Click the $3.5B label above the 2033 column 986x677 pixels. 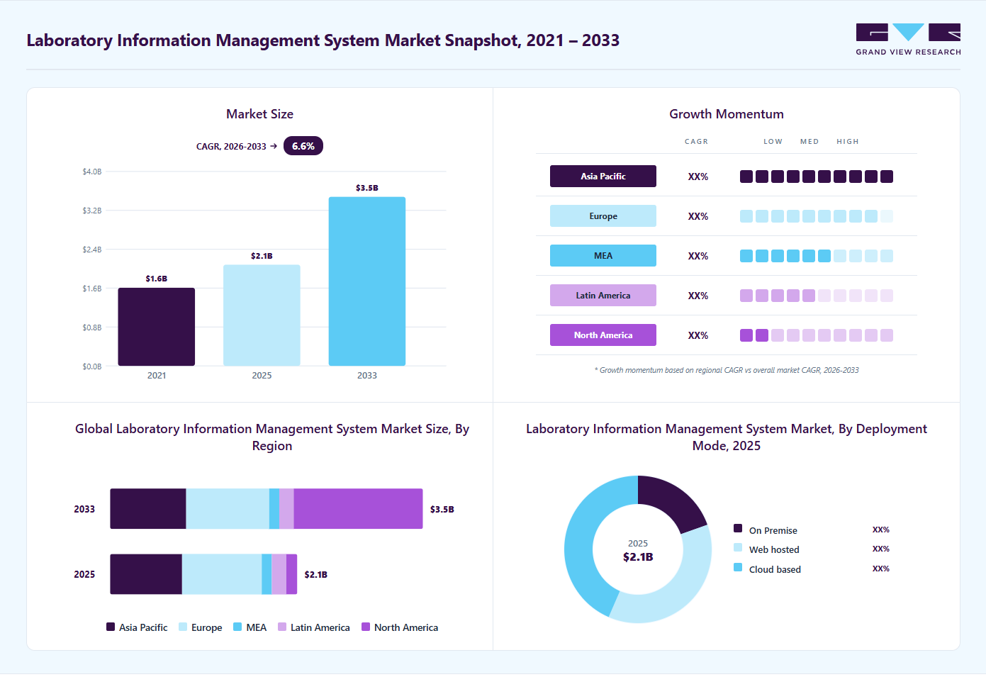(367, 188)
